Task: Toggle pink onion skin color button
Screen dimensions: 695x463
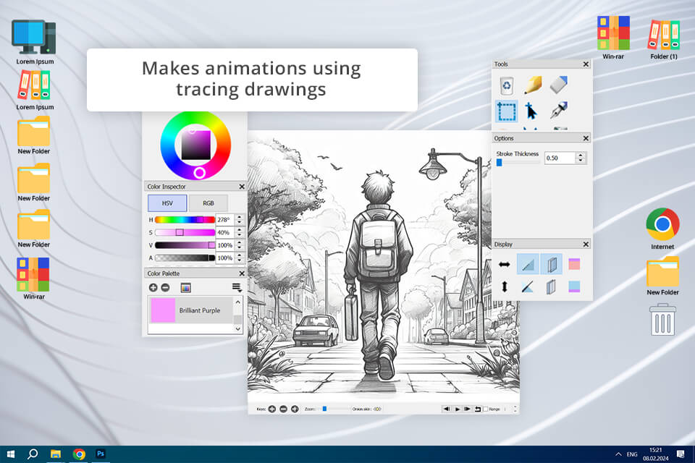Action: (x=574, y=265)
